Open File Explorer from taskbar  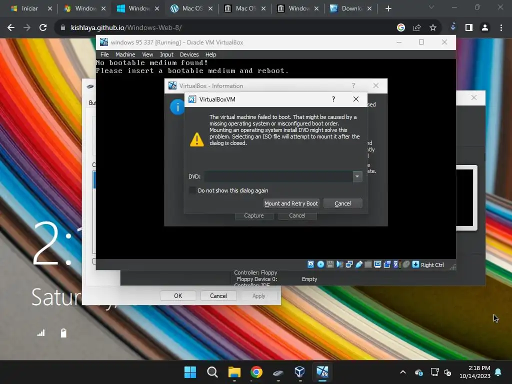coord(234,372)
